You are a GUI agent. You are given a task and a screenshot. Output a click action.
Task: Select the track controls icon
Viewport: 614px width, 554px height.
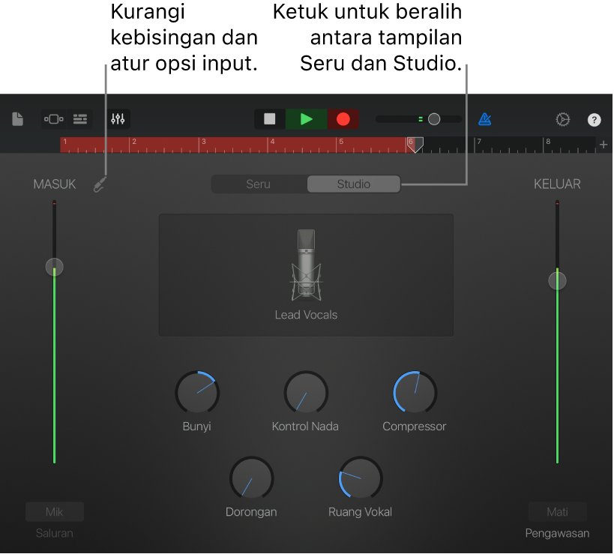(x=53, y=118)
